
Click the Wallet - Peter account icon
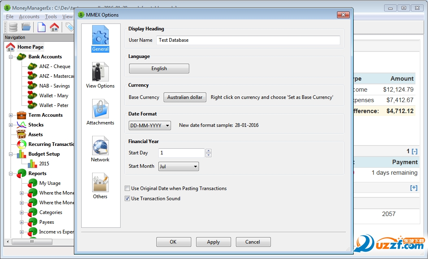tap(32, 105)
